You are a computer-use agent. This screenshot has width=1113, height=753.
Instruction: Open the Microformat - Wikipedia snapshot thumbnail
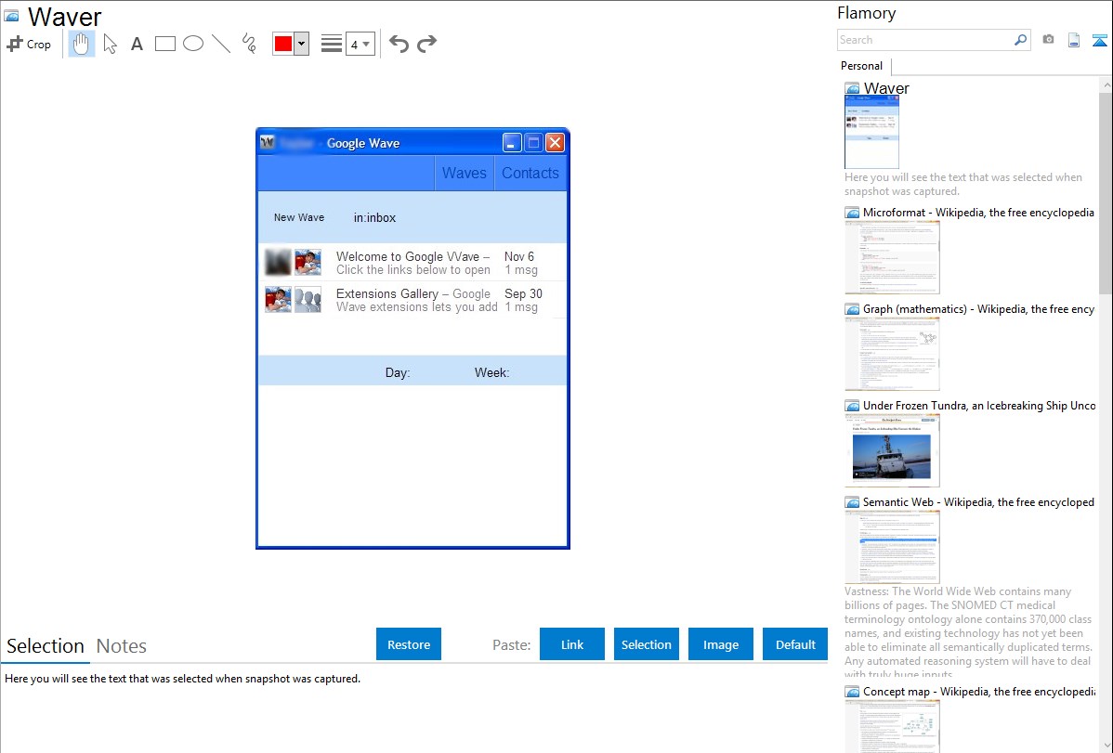tap(892, 257)
